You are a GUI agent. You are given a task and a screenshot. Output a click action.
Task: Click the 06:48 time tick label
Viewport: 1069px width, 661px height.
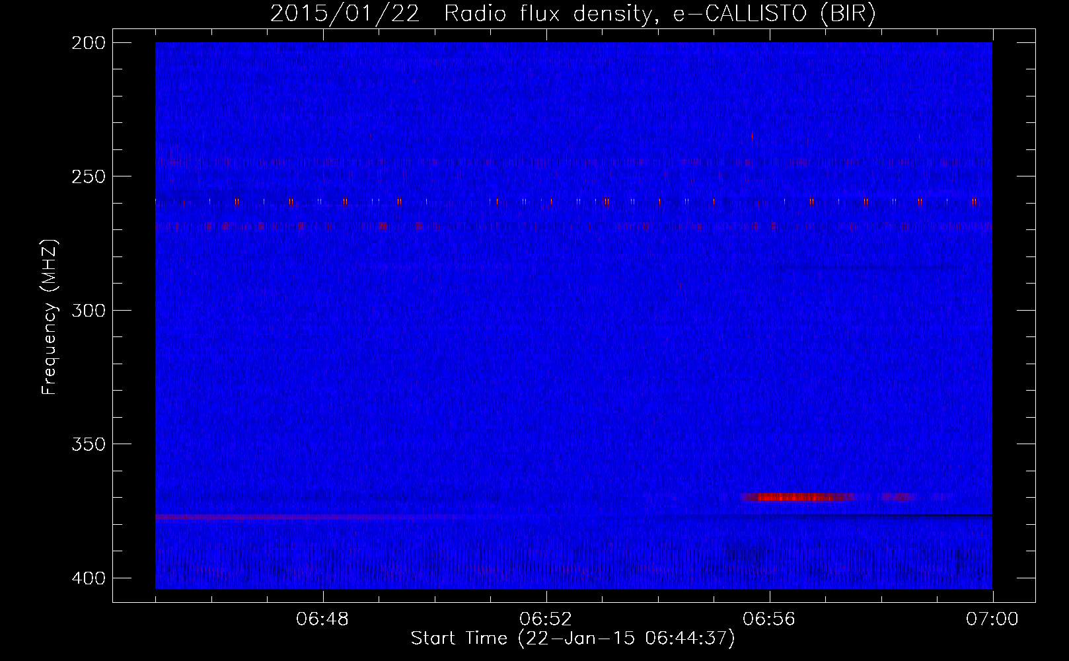pos(322,619)
